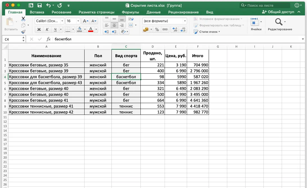
Task: Decrease indent icon
Action: click(x=107, y=32)
